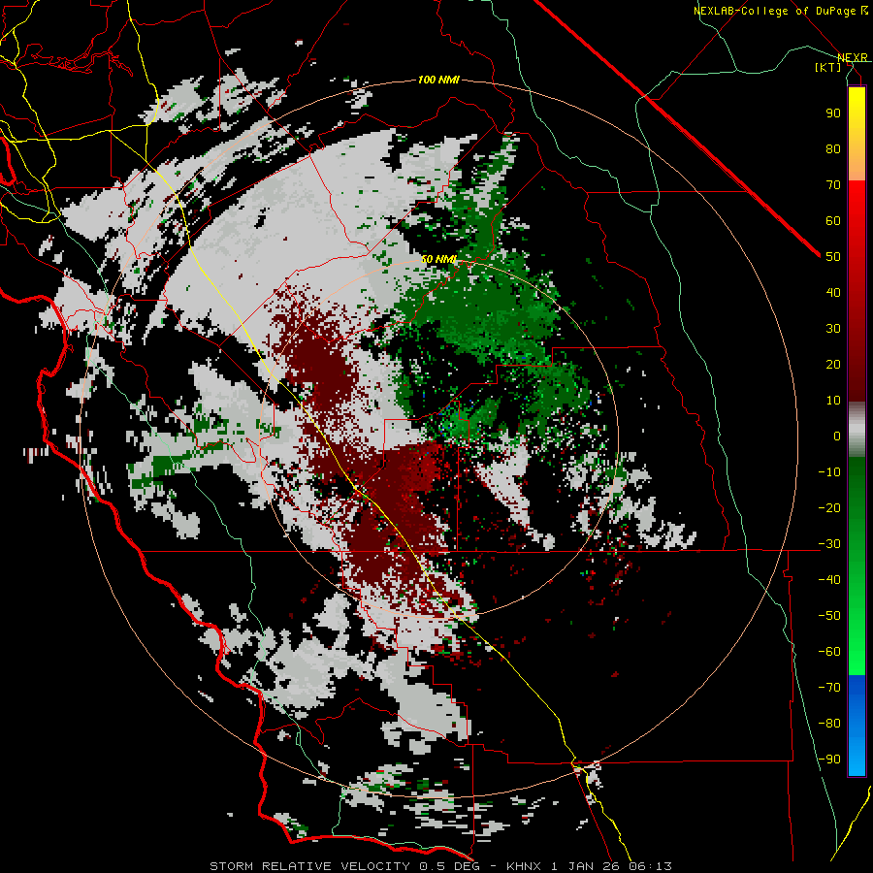Click the -50 value on the velocity scale

coord(829,616)
